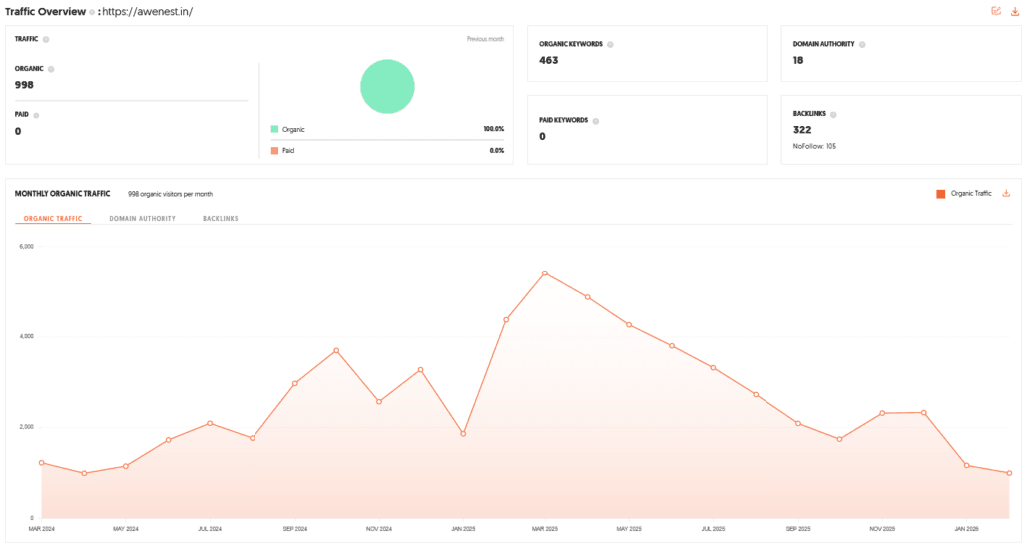Select the MAR 2024 first data point
This screenshot has width=1022, height=544.
pyautogui.click(x=42, y=463)
